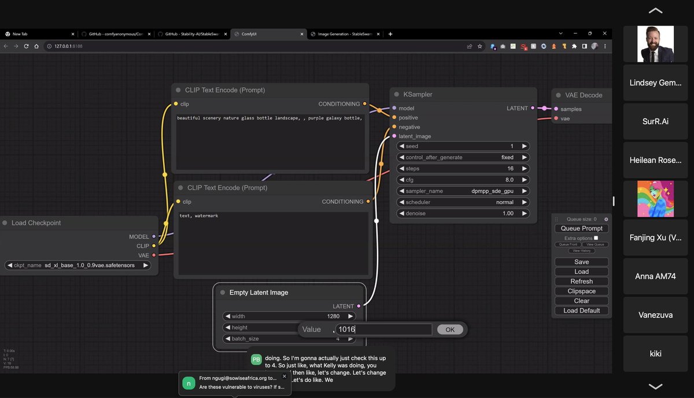The height and width of the screenshot is (398, 694).
Task: Open the ckpt_name checkpoint dropdown
Action: 77,266
